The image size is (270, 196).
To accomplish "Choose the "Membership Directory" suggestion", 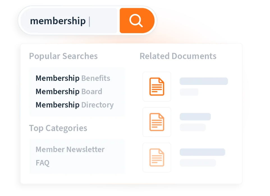I will [x=74, y=105].
